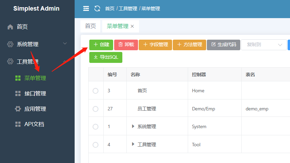This screenshot has width=290, height=163.
Task: Click the 生成代码 button
Action: pos(223,45)
